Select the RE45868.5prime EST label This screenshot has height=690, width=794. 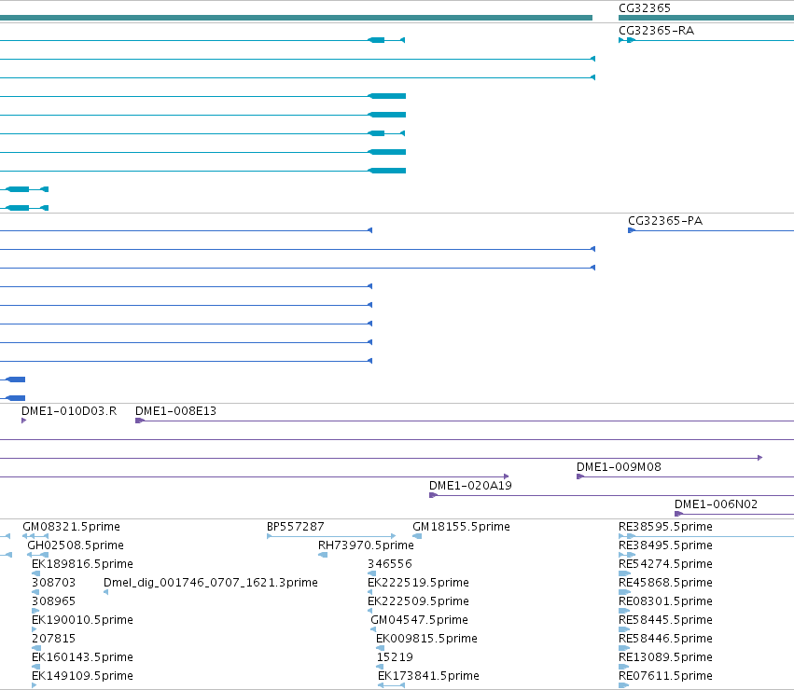pyautogui.click(x=665, y=583)
